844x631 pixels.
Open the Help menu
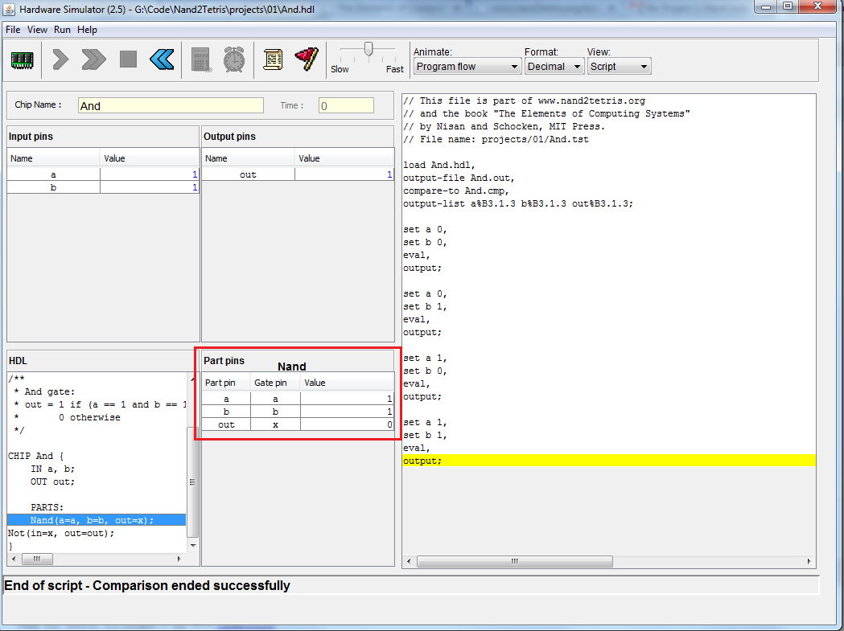click(x=87, y=30)
